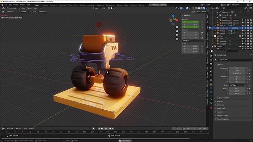Click the Location X field in sidebar

(x=191, y=22)
